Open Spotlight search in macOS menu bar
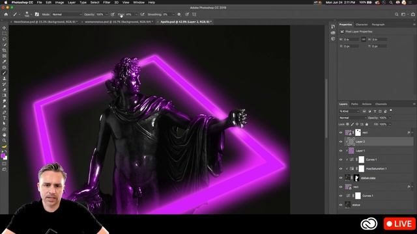 coord(391,3)
